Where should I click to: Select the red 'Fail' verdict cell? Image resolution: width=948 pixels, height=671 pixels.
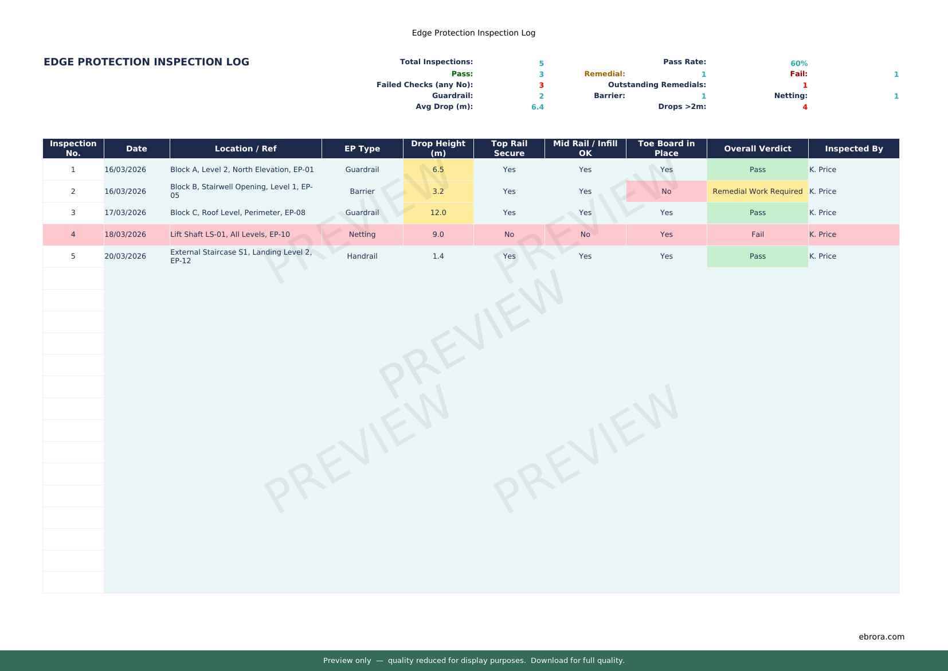[757, 235]
